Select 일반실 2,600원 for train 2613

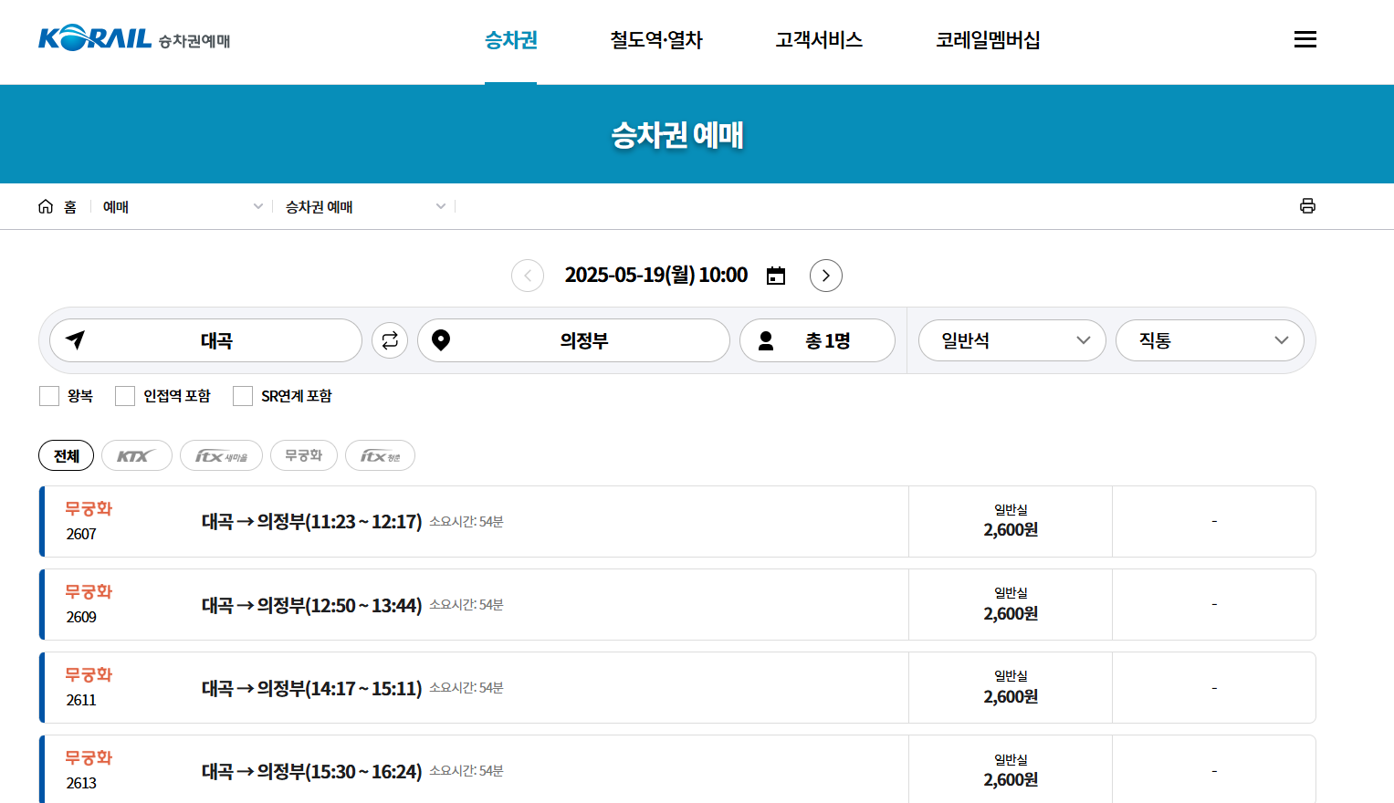point(1011,771)
